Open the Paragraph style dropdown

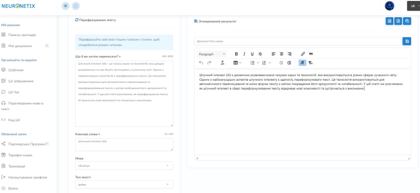point(212,54)
